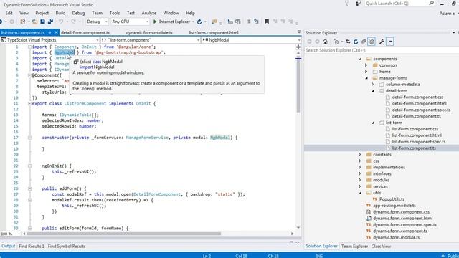Collapse the ListFormComponent class code region
The height and width of the screenshot is (258, 459).
pos(29,103)
